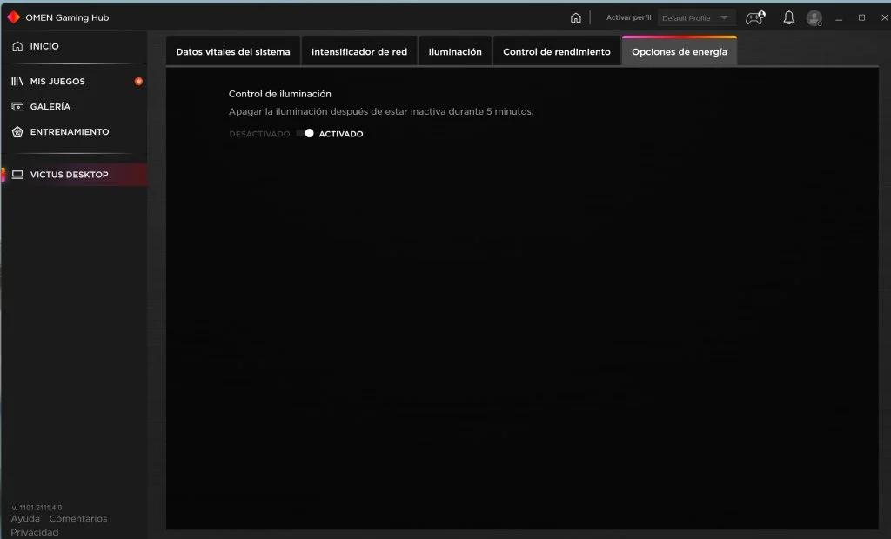The width and height of the screenshot is (891, 539).
Task: Go to INICIO in the sidebar
Action: 74,46
